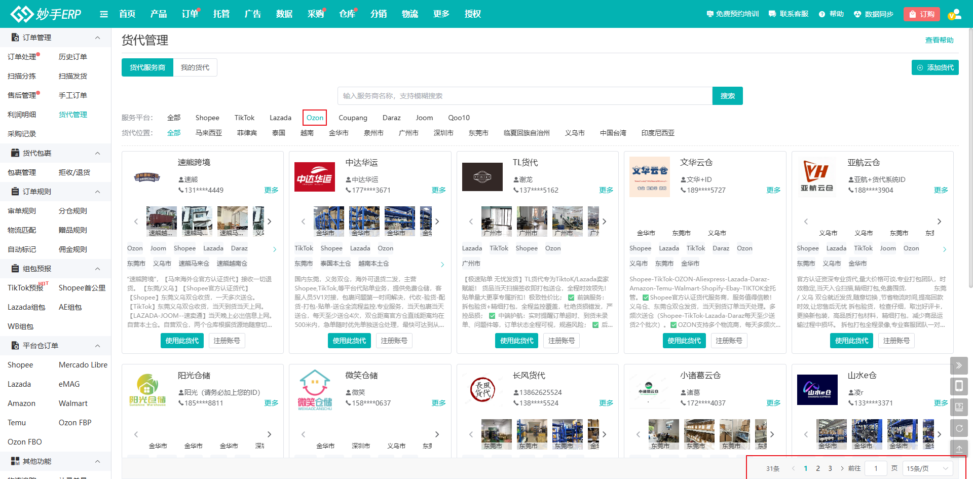
Task: Collapse the floating sidebar with double-arrow icon
Action: click(x=959, y=365)
